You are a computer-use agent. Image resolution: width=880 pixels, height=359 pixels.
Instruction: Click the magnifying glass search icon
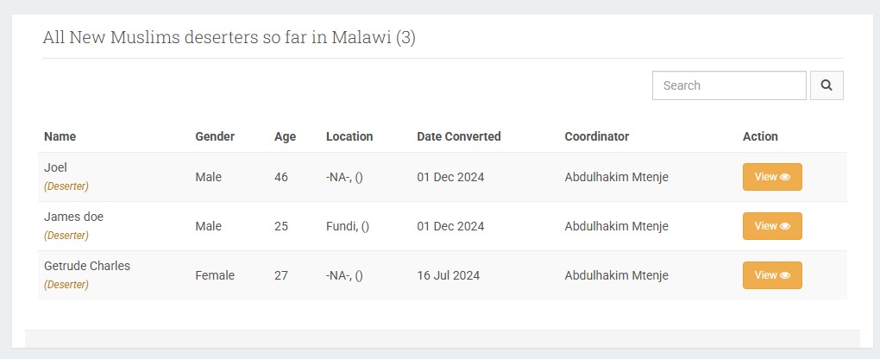coord(827,85)
